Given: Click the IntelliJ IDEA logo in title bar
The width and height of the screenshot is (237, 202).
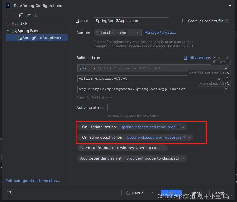Looking at the screenshot, I should point(8,6).
